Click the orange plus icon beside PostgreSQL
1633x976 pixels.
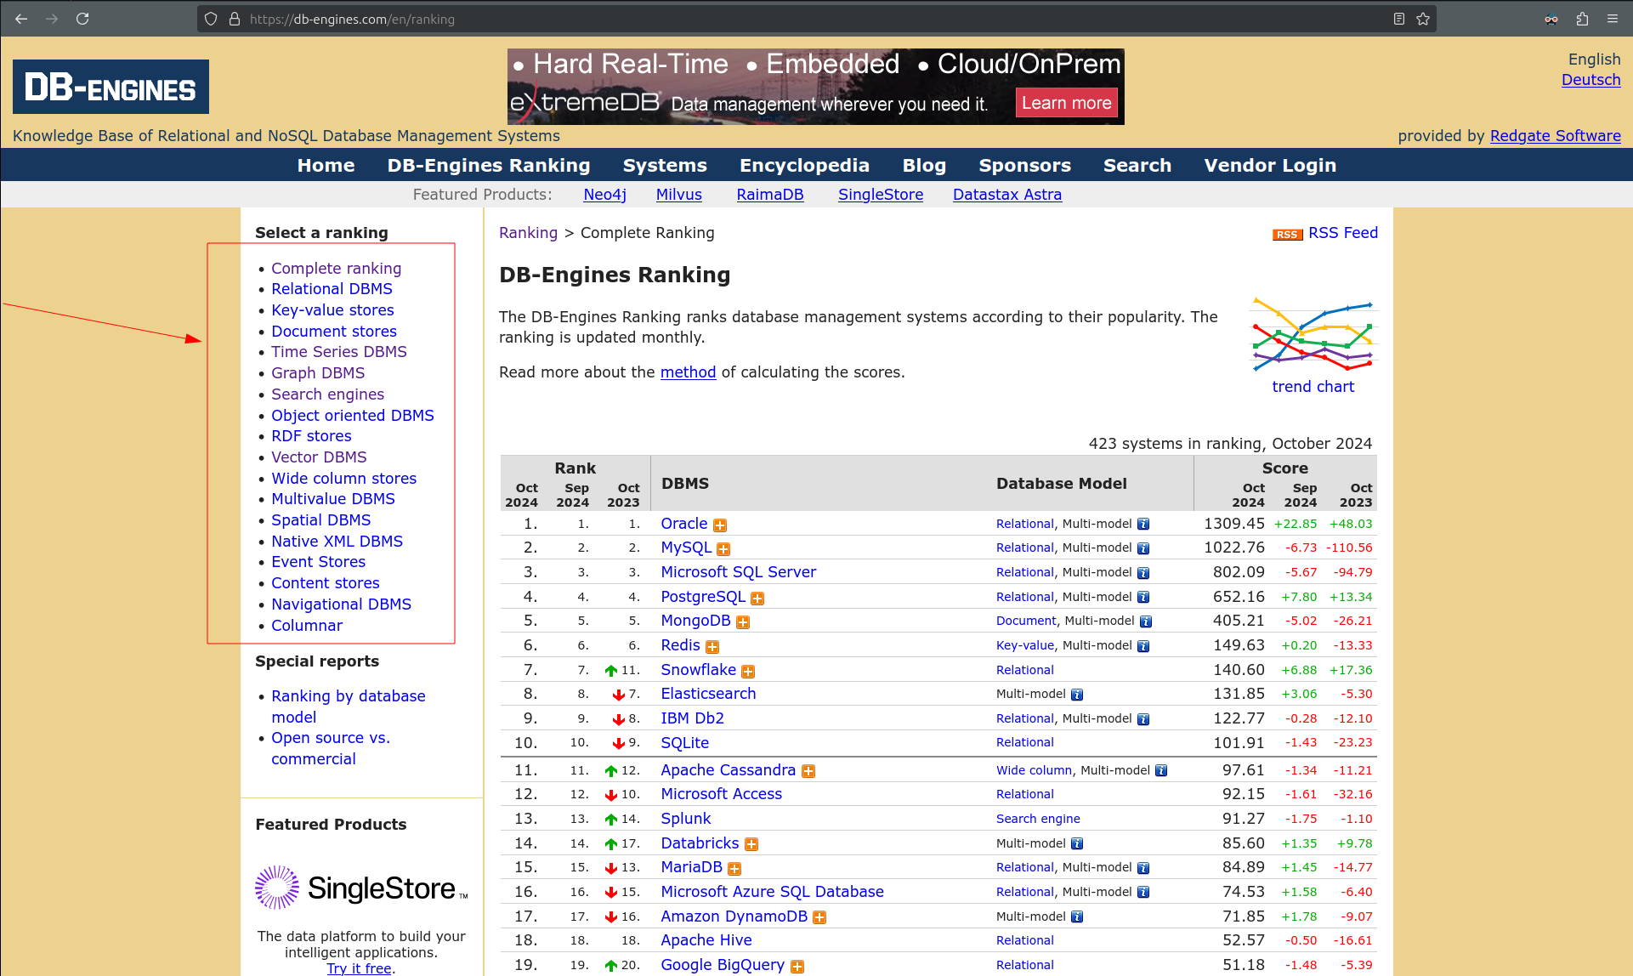(x=757, y=599)
